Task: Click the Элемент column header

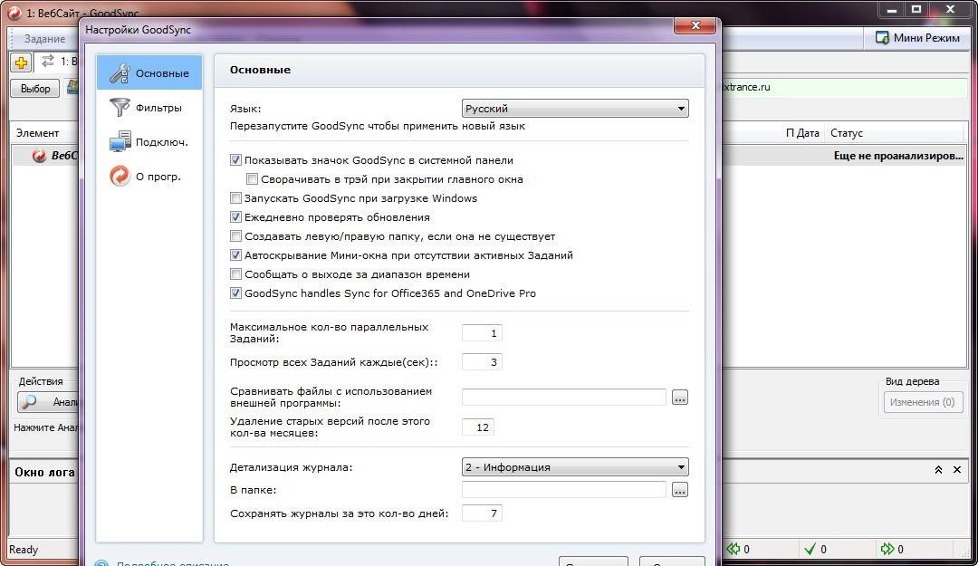Action: [37, 133]
